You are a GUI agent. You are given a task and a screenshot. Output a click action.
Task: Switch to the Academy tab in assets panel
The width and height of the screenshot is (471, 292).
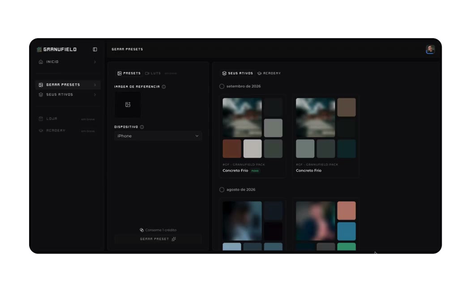point(269,73)
